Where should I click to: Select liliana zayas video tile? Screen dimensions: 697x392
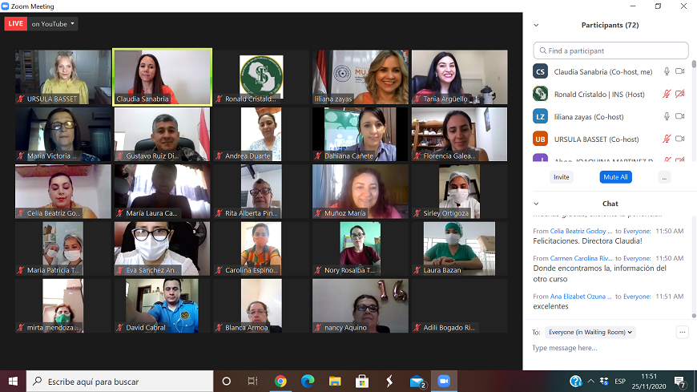[361, 77]
